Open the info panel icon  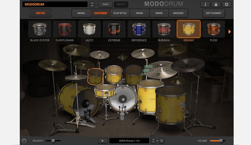(205, 4)
